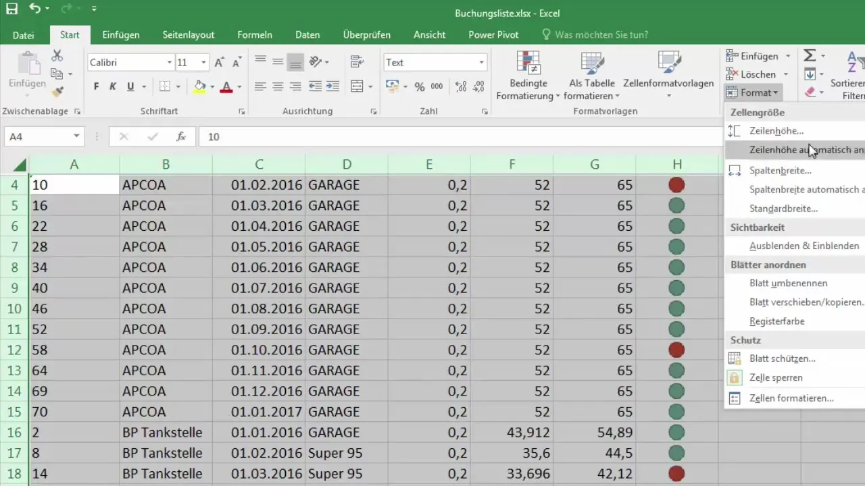Click the thousands separator 000 icon
Screen dimensions: 865x486
437,86
